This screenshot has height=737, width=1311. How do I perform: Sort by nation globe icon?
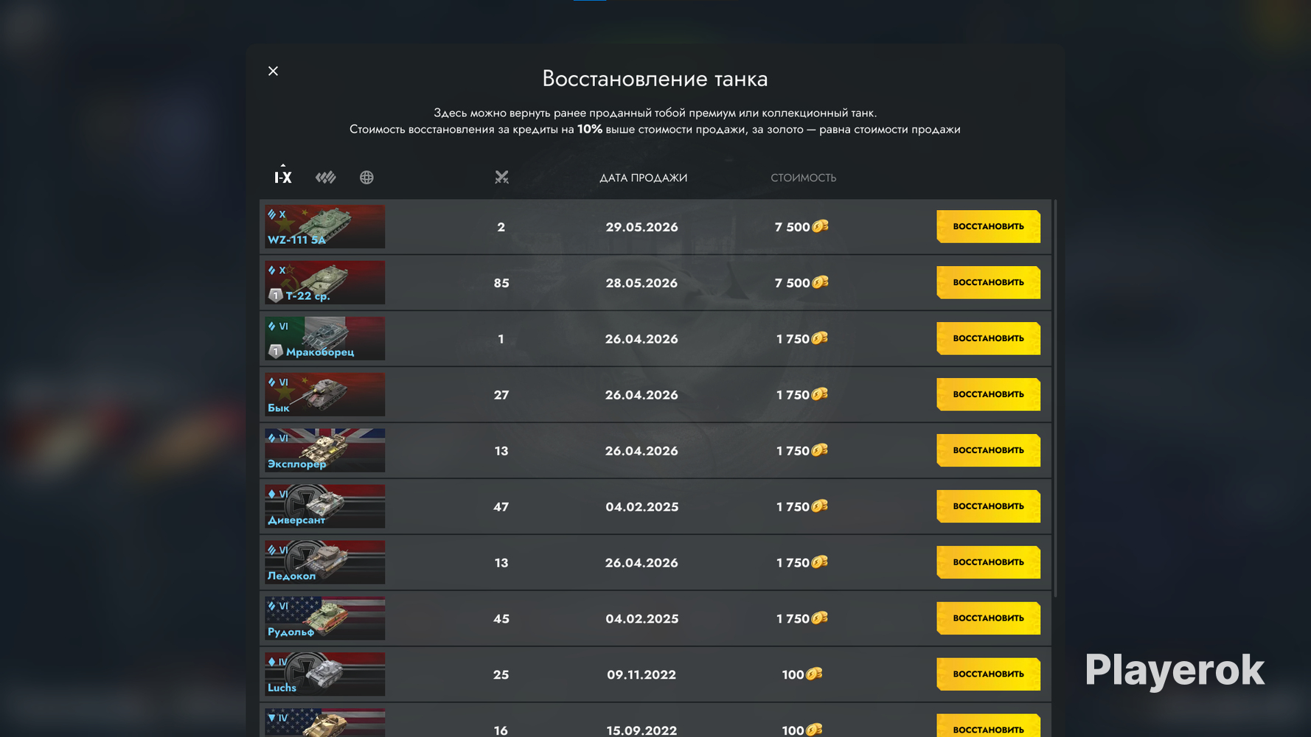tap(366, 178)
